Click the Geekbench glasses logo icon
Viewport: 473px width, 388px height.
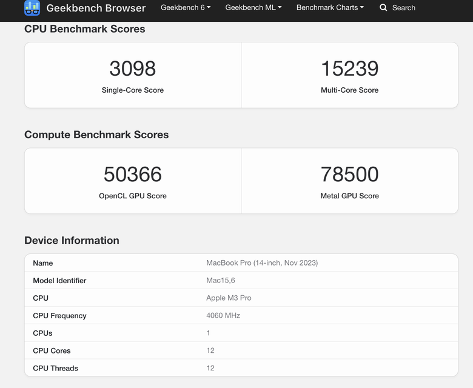pyautogui.click(x=32, y=8)
